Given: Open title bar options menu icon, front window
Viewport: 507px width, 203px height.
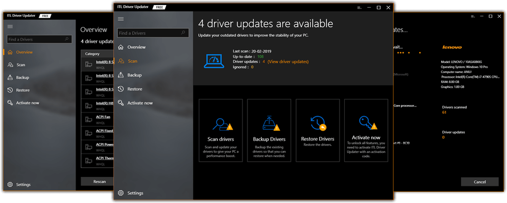Looking at the screenshot, I should coord(359,8).
